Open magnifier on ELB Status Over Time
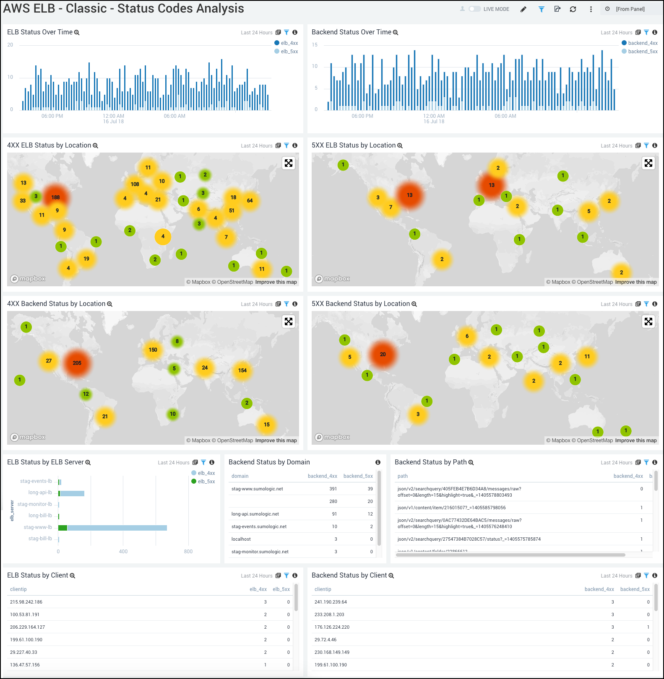 pos(77,32)
